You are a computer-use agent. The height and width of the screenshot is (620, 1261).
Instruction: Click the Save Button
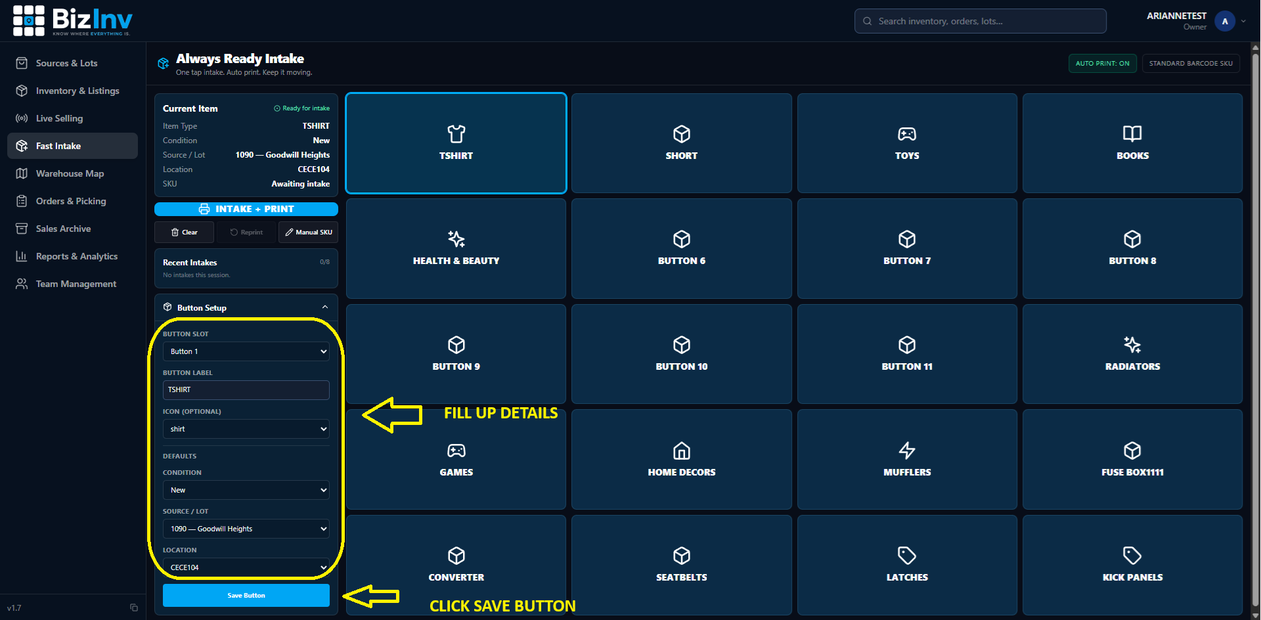click(246, 595)
